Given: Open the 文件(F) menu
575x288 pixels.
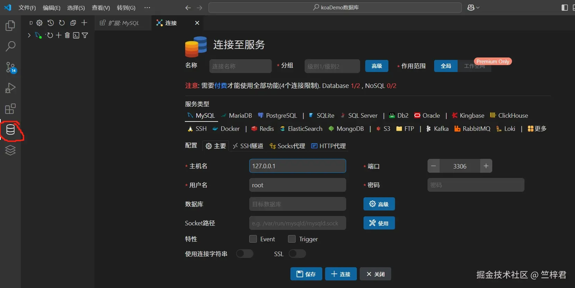Looking at the screenshot, I should 27,8.
